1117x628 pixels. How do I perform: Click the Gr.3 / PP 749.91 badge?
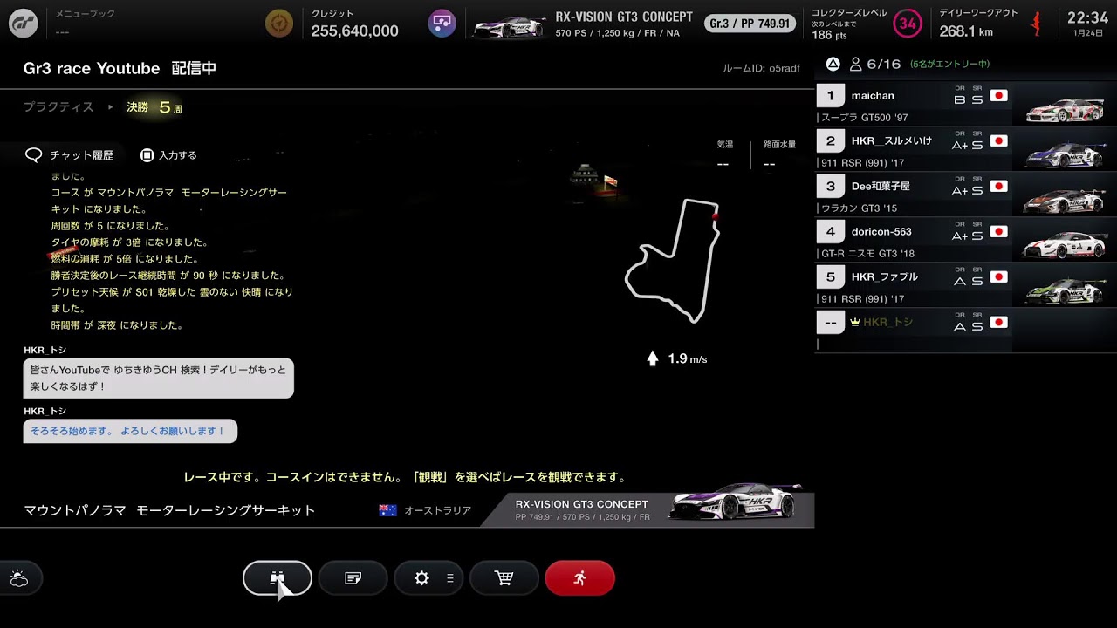click(x=750, y=24)
